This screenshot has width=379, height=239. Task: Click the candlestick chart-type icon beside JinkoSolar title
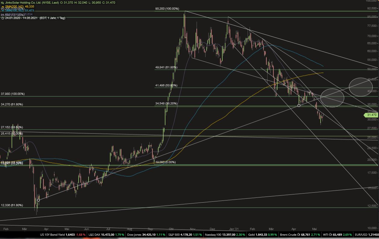(3, 2)
